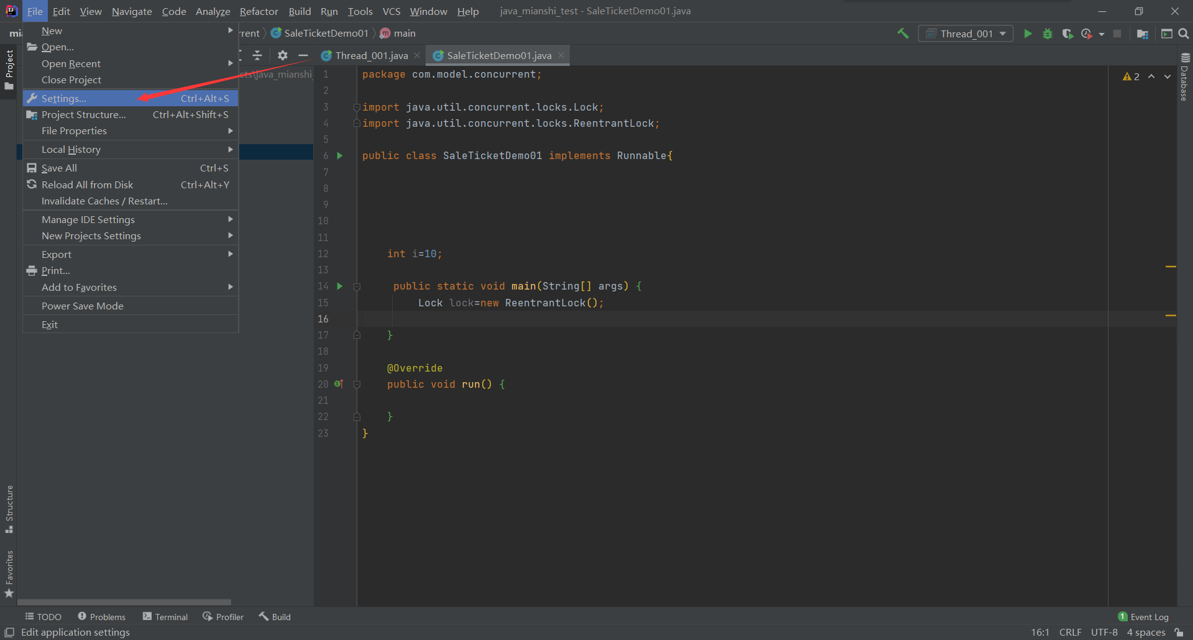Viewport: 1193px width, 640px height.
Task: Click the UTF-8 encoding status indicator
Action: [1104, 632]
